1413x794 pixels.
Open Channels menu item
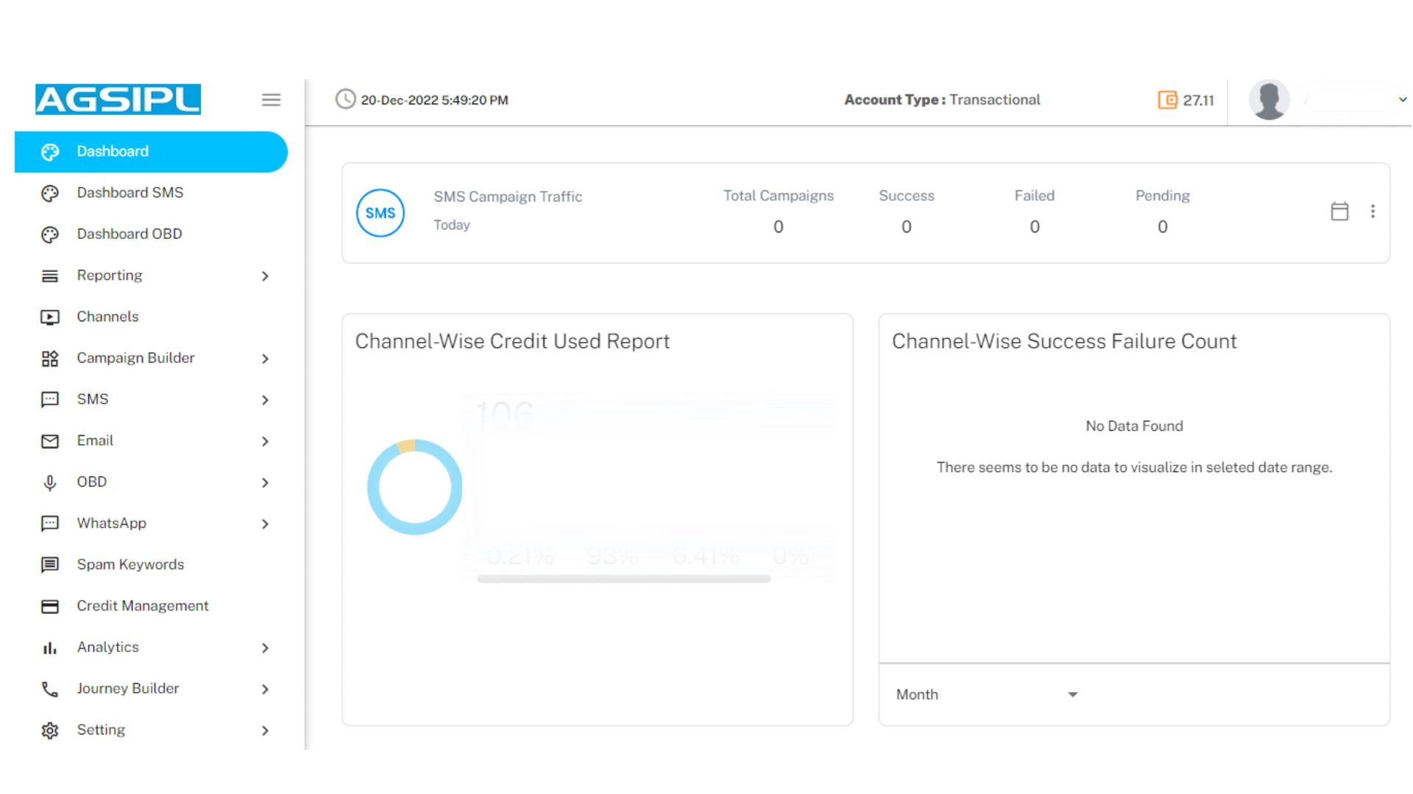(x=151, y=317)
